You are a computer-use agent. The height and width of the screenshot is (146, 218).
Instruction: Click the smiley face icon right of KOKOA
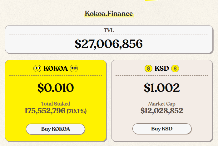[74, 68]
